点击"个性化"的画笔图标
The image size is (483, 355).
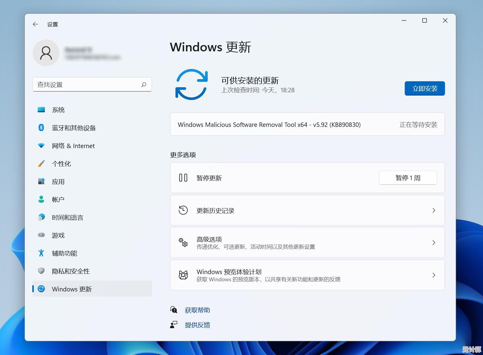pyautogui.click(x=42, y=164)
